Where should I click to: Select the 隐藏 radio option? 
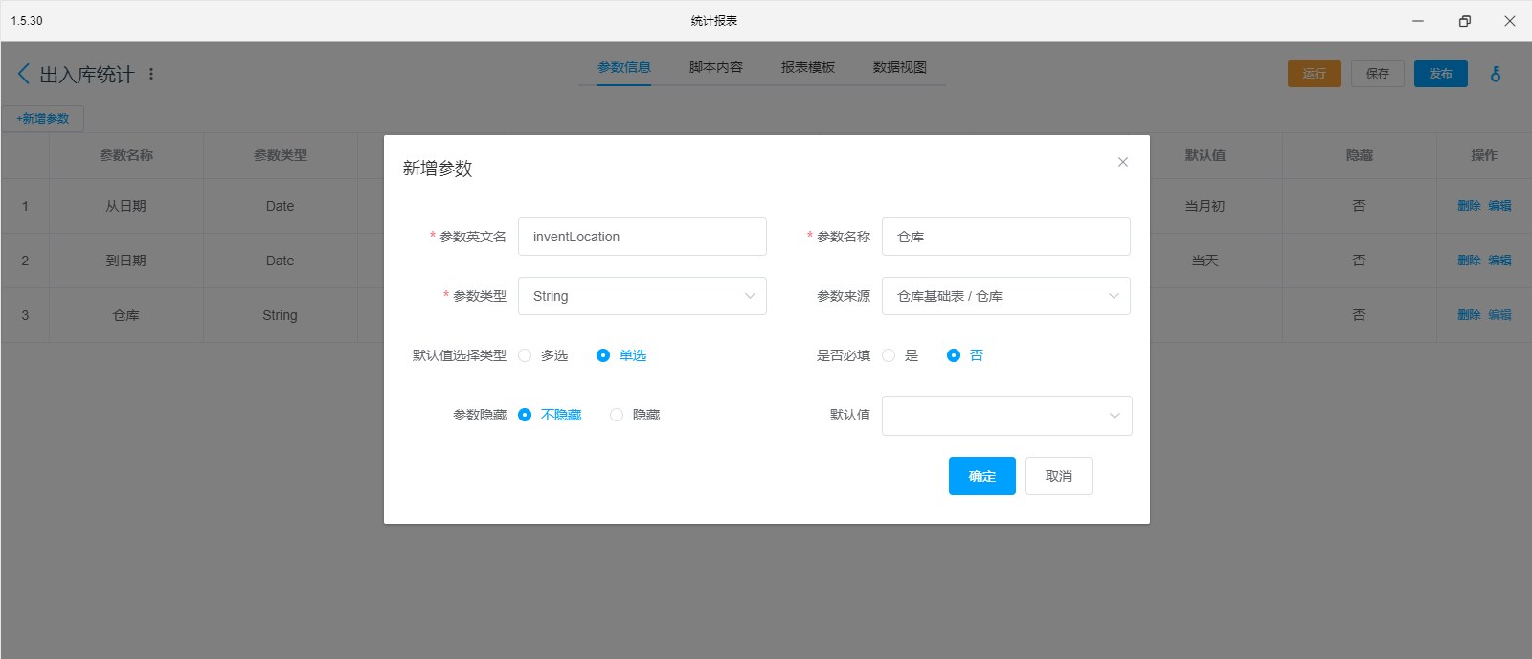[x=617, y=415]
